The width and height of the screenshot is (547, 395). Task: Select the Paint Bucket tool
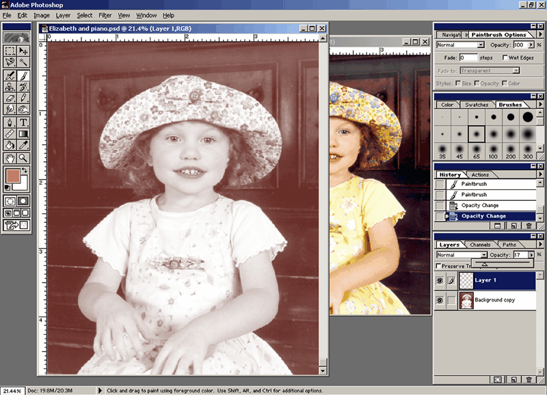click(x=10, y=145)
